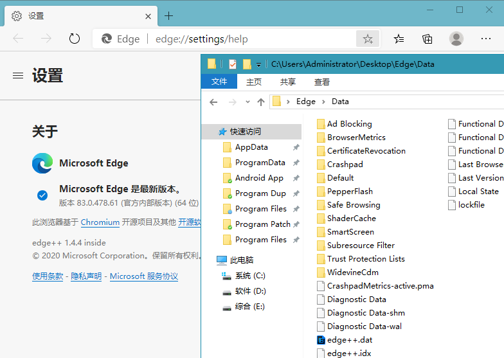Select the SmartScreen folder
Image resolution: width=504 pixels, height=358 pixels.
click(345, 231)
